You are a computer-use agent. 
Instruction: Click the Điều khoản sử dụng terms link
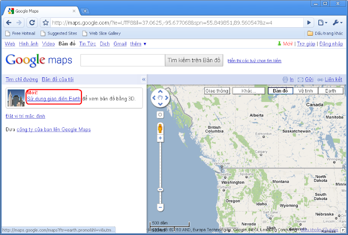tap(319, 230)
